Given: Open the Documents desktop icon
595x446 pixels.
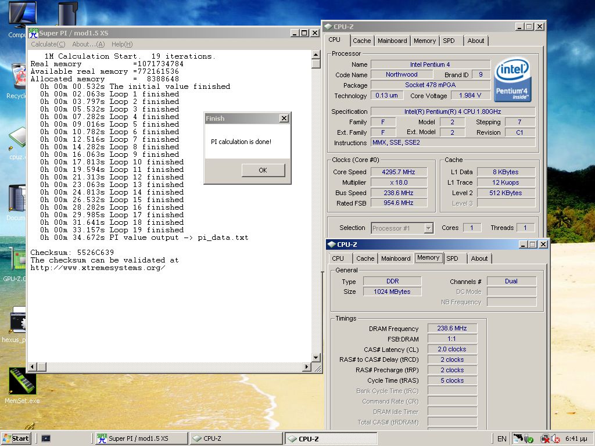Looking at the screenshot, I should (x=17, y=197).
